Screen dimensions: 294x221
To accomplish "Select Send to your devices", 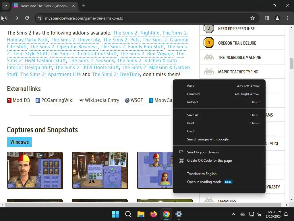I will coord(219,152).
